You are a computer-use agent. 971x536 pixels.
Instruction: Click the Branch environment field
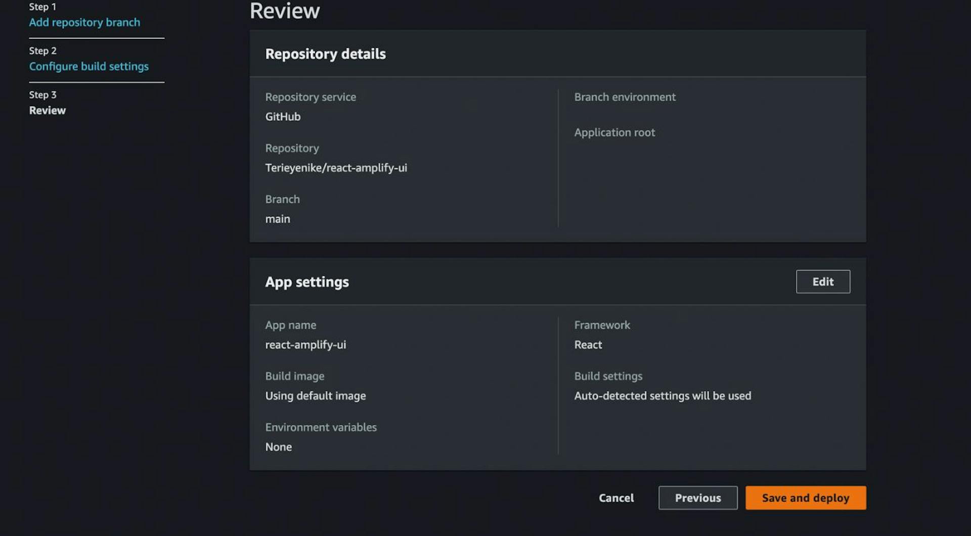(x=625, y=97)
